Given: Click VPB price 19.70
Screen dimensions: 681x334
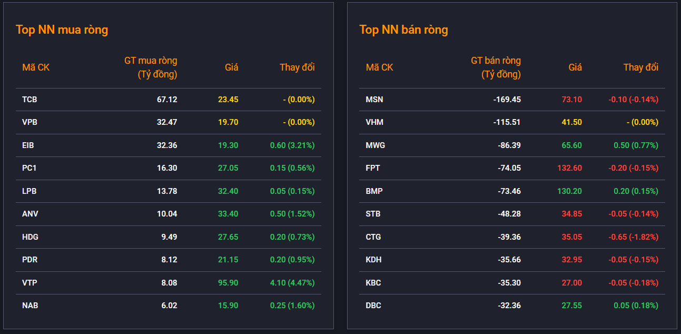Looking at the screenshot, I should point(228,122).
